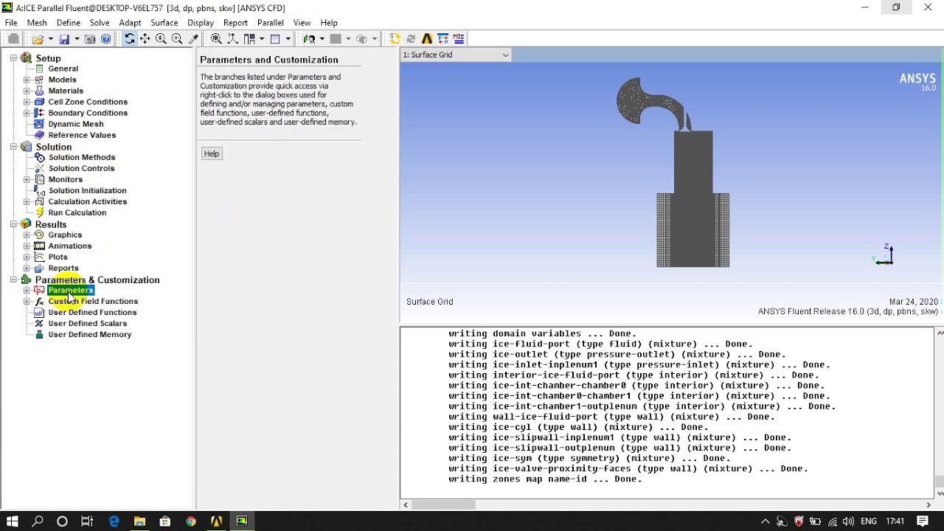This screenshot has width=944, height=531.
Task: Expand the Materials tree node
Action: point(27,91)
